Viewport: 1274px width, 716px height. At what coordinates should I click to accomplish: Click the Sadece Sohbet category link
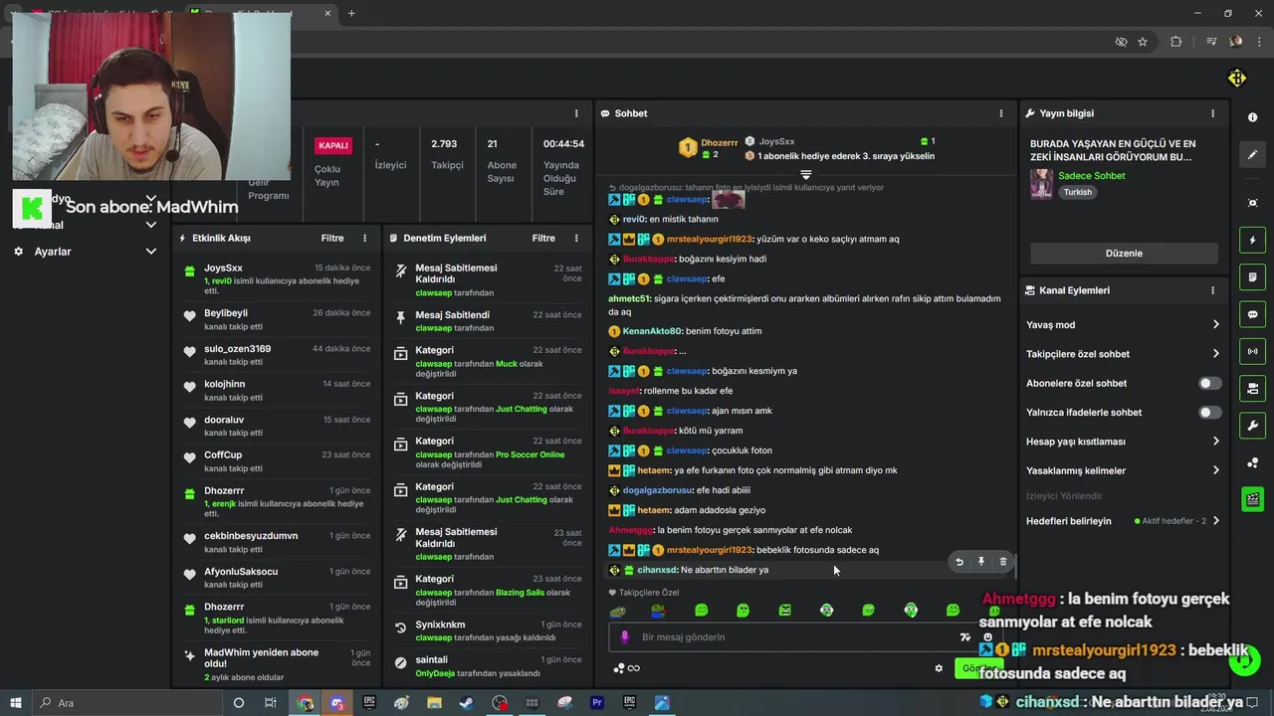click(x=1092, y=176)
